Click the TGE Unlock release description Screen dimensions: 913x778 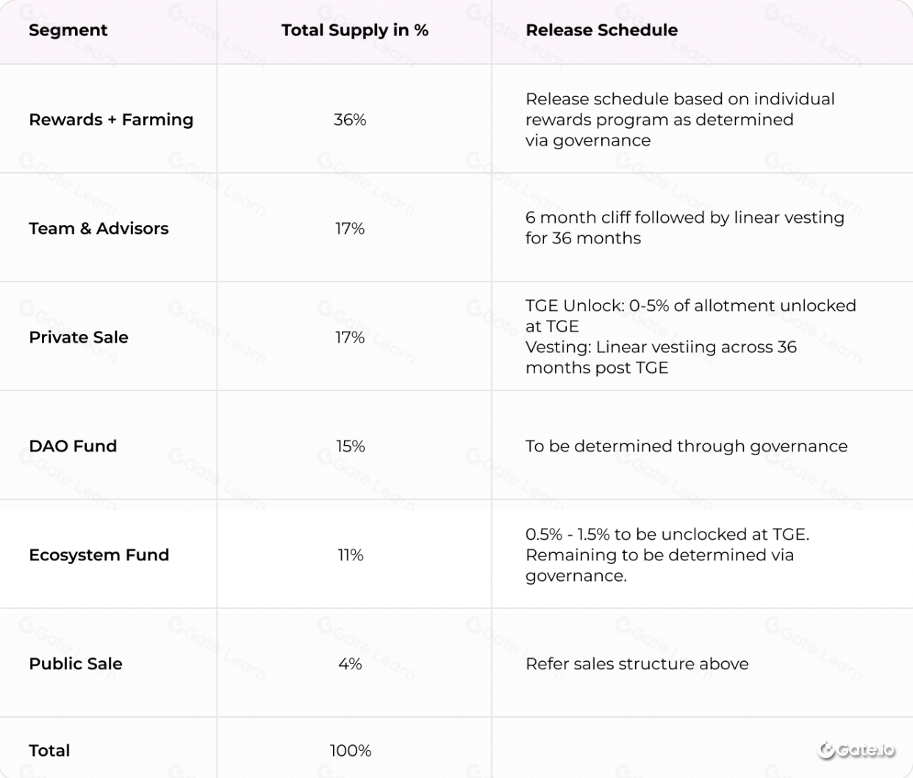[x=690, y=337]
